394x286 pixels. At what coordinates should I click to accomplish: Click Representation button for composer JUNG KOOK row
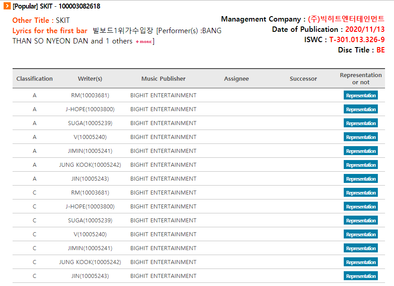361,262
